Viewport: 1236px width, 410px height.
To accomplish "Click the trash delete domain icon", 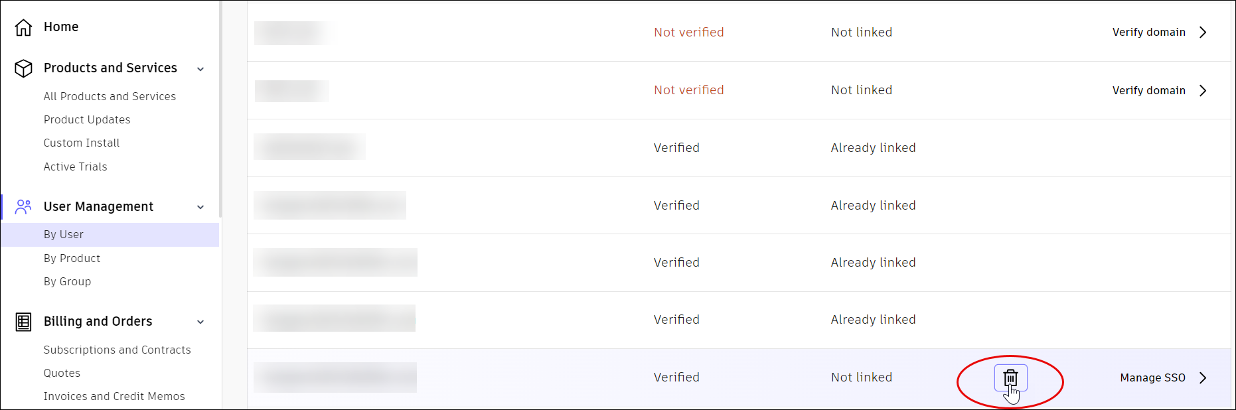I will point(1010,377).
